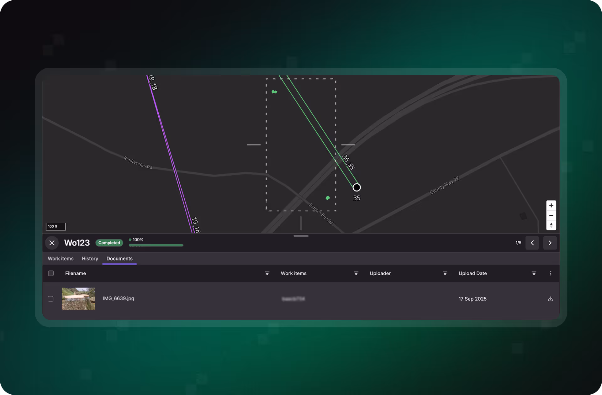Click the green tree marker near structure 35

click(328, 198)
